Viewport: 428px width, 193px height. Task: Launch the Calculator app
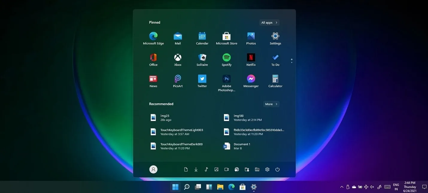pos(275,81)
